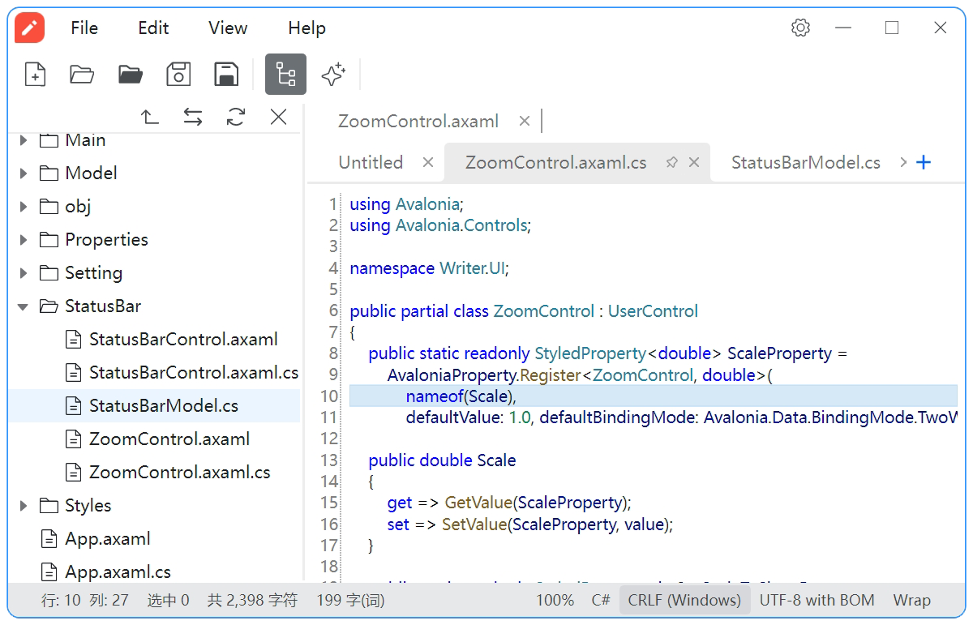
Task: Expand the Main folder
Action: [24, 140]
